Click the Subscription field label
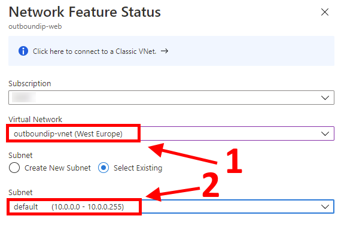341x240 pixels. tap(29, 84)
